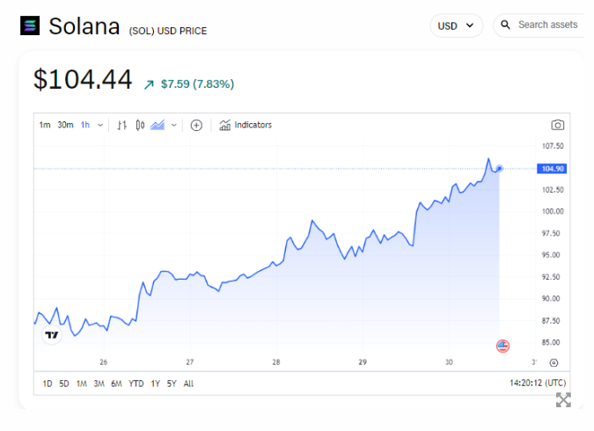Select the 1h interval

85,125
